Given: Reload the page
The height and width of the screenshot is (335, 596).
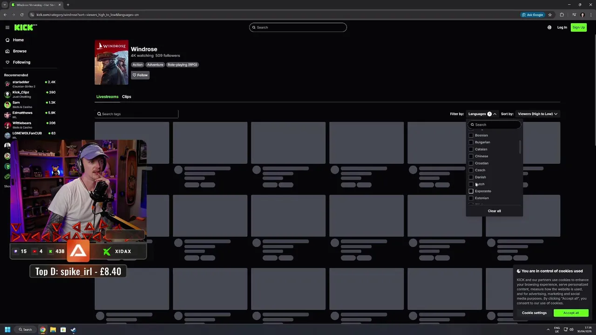Looking at the screenshot, I should (22, 14).
